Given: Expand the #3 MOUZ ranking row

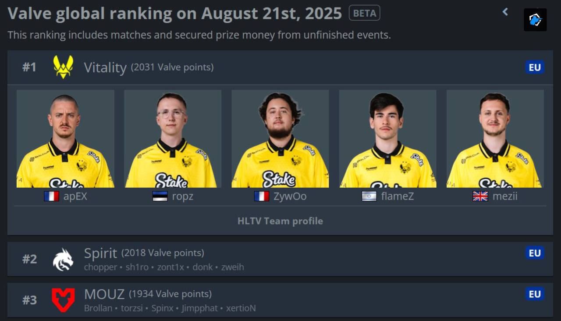Looking at the screenshot, I should (280, 300).
